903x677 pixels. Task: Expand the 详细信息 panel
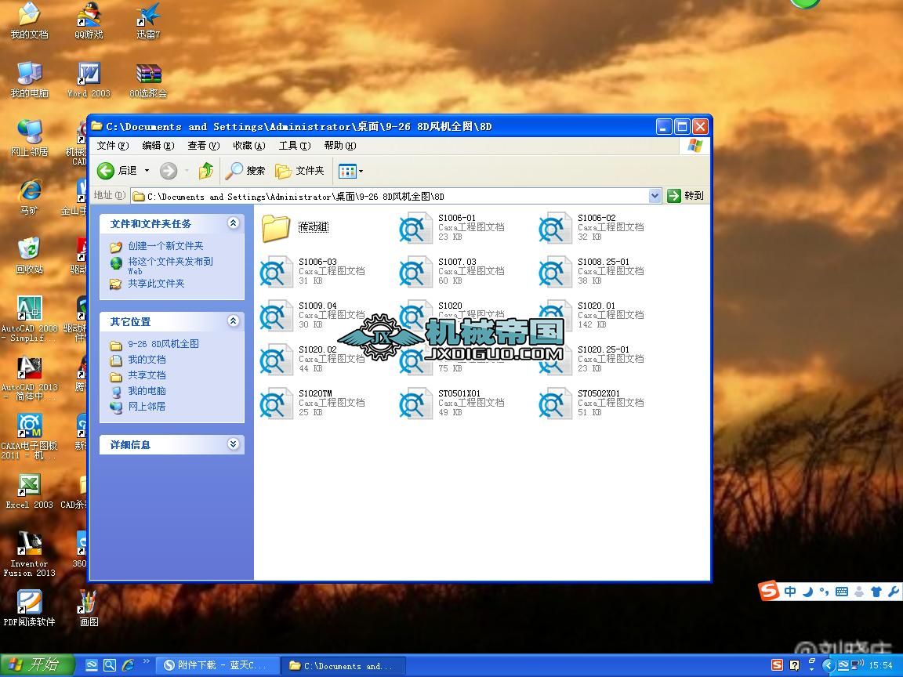[x=233, y=443]
